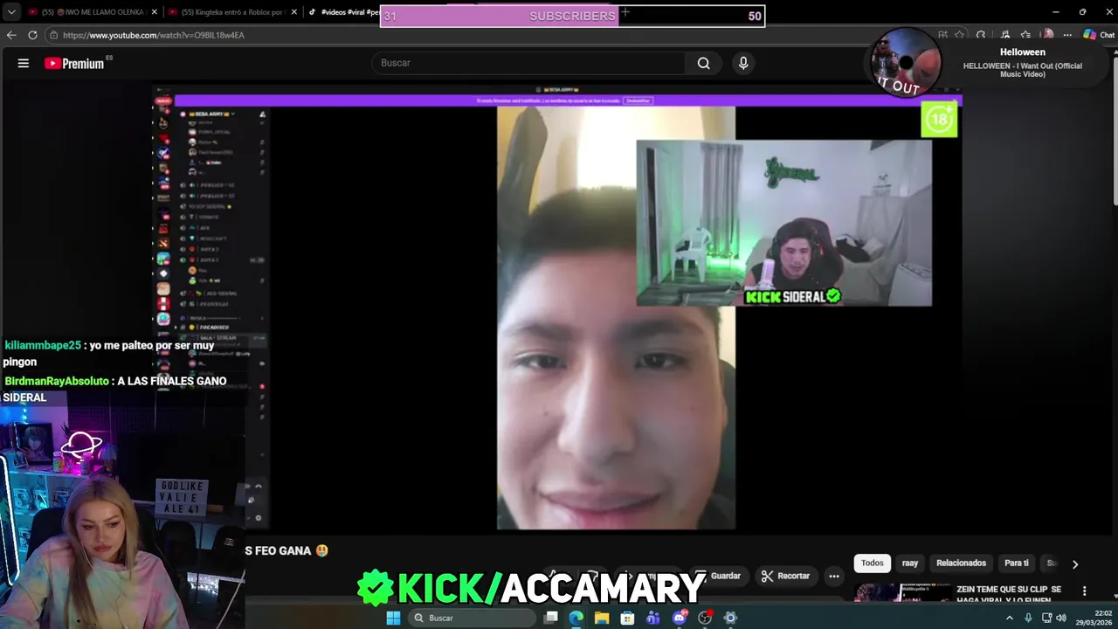The height and width of the screenshot is (629, 1118).
Task: Open the browser profile avatar
Action: coord(1048,35)
